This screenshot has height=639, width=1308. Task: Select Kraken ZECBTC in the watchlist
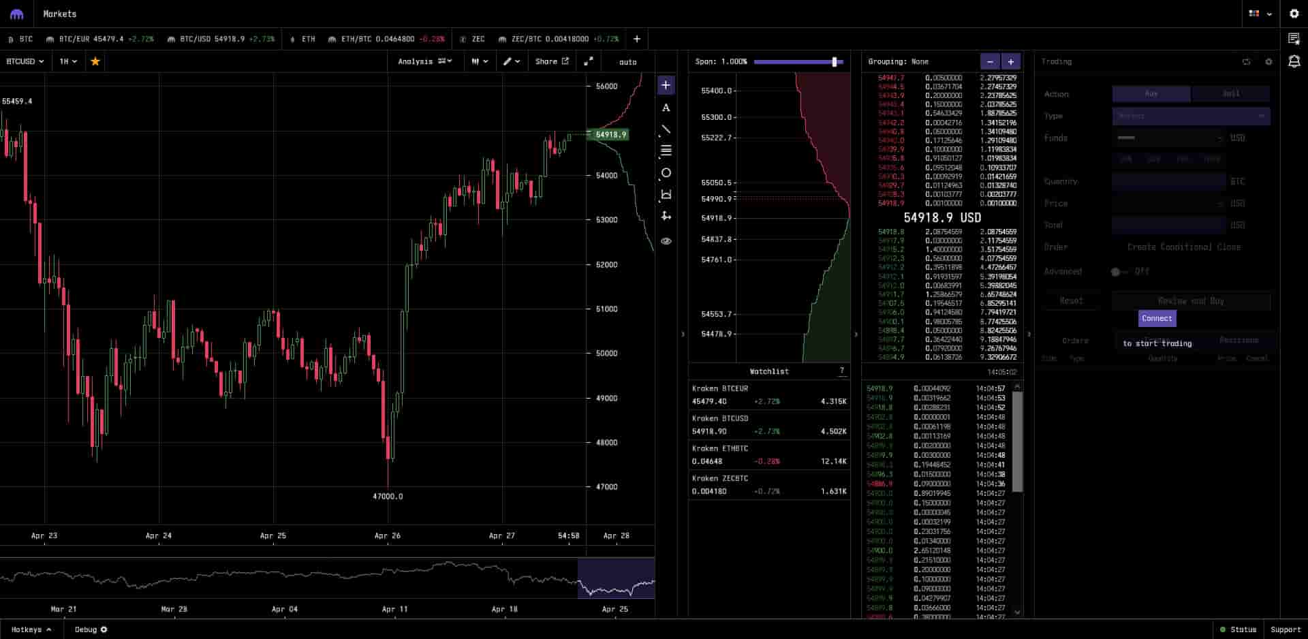(x=769, y=484)
